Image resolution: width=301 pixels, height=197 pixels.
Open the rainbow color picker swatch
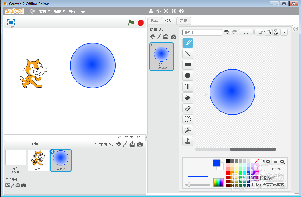[x=218, y=182]
